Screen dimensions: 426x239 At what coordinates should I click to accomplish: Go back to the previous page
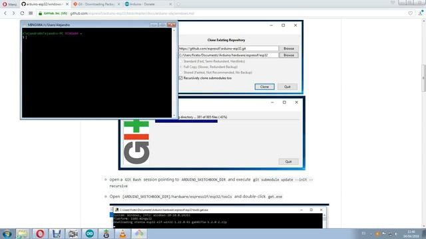point(5,13)
